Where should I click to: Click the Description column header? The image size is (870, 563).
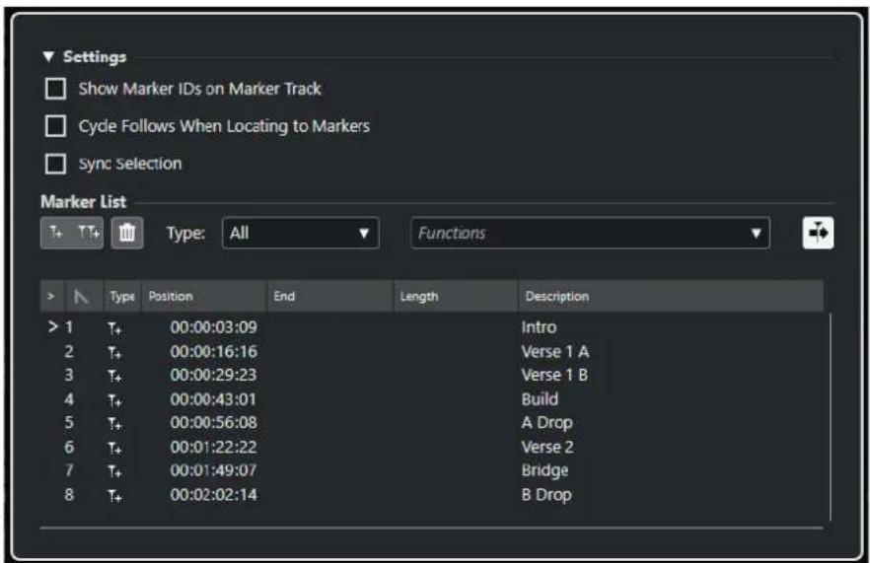(x=671, y=296)
